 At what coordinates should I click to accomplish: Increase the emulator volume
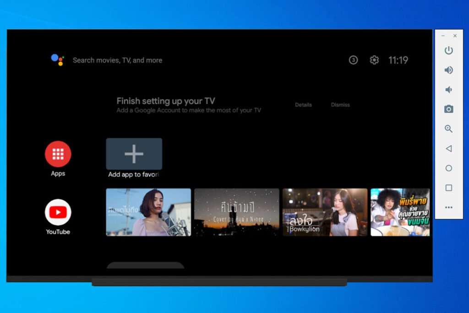pyautogui.click(x=448, y=70)
